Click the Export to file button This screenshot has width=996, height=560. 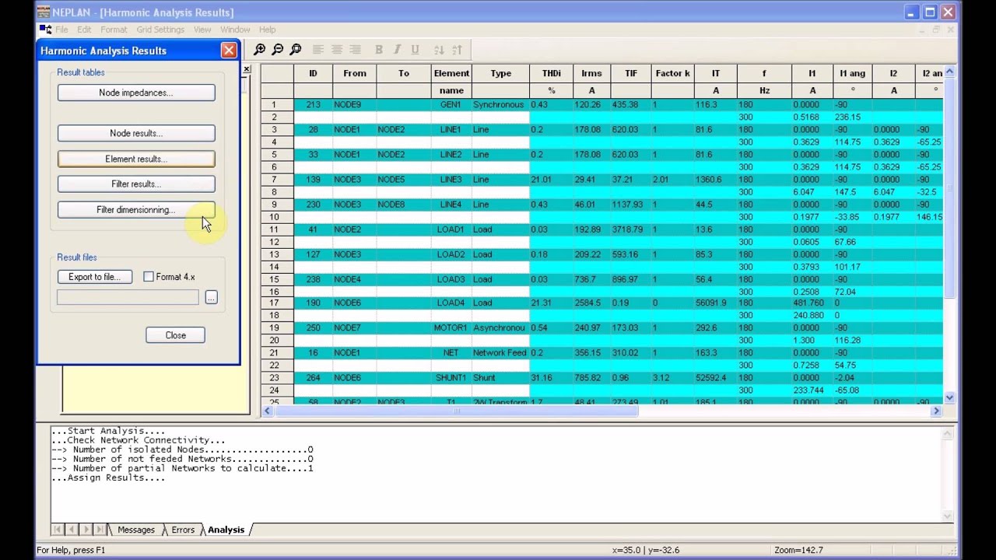tap(94, 277)
